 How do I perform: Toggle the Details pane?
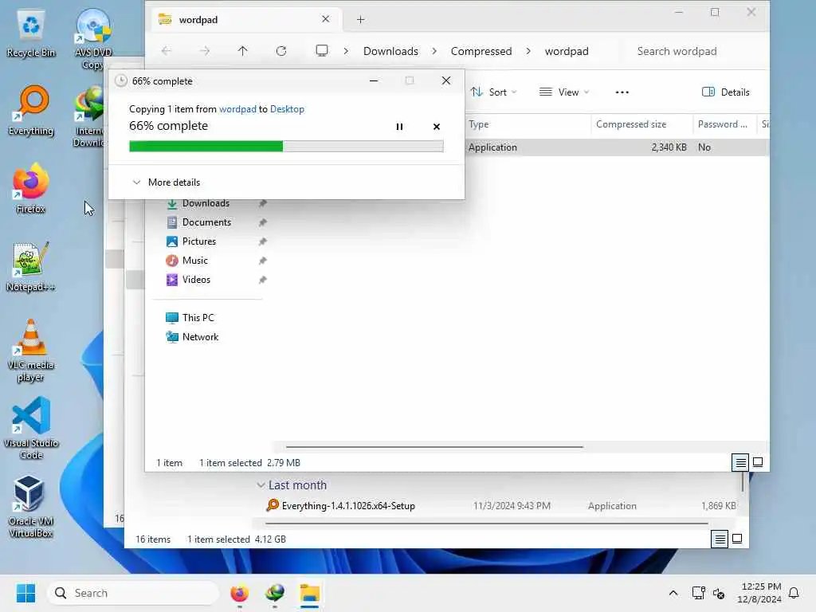coord(725,92)
